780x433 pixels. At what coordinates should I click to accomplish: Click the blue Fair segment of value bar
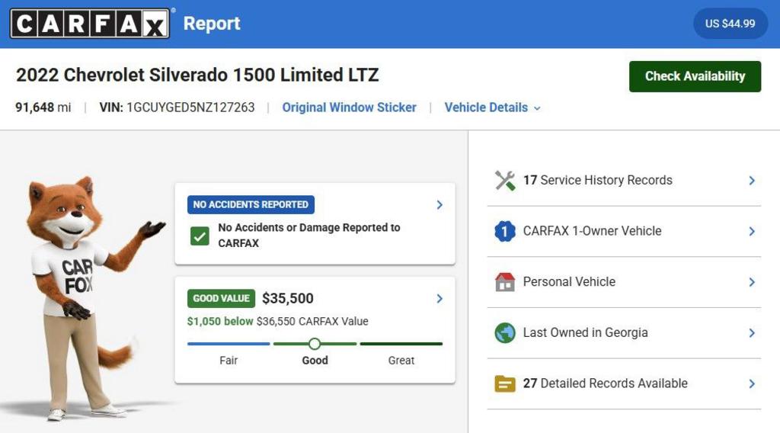click(x=229, y=344)
